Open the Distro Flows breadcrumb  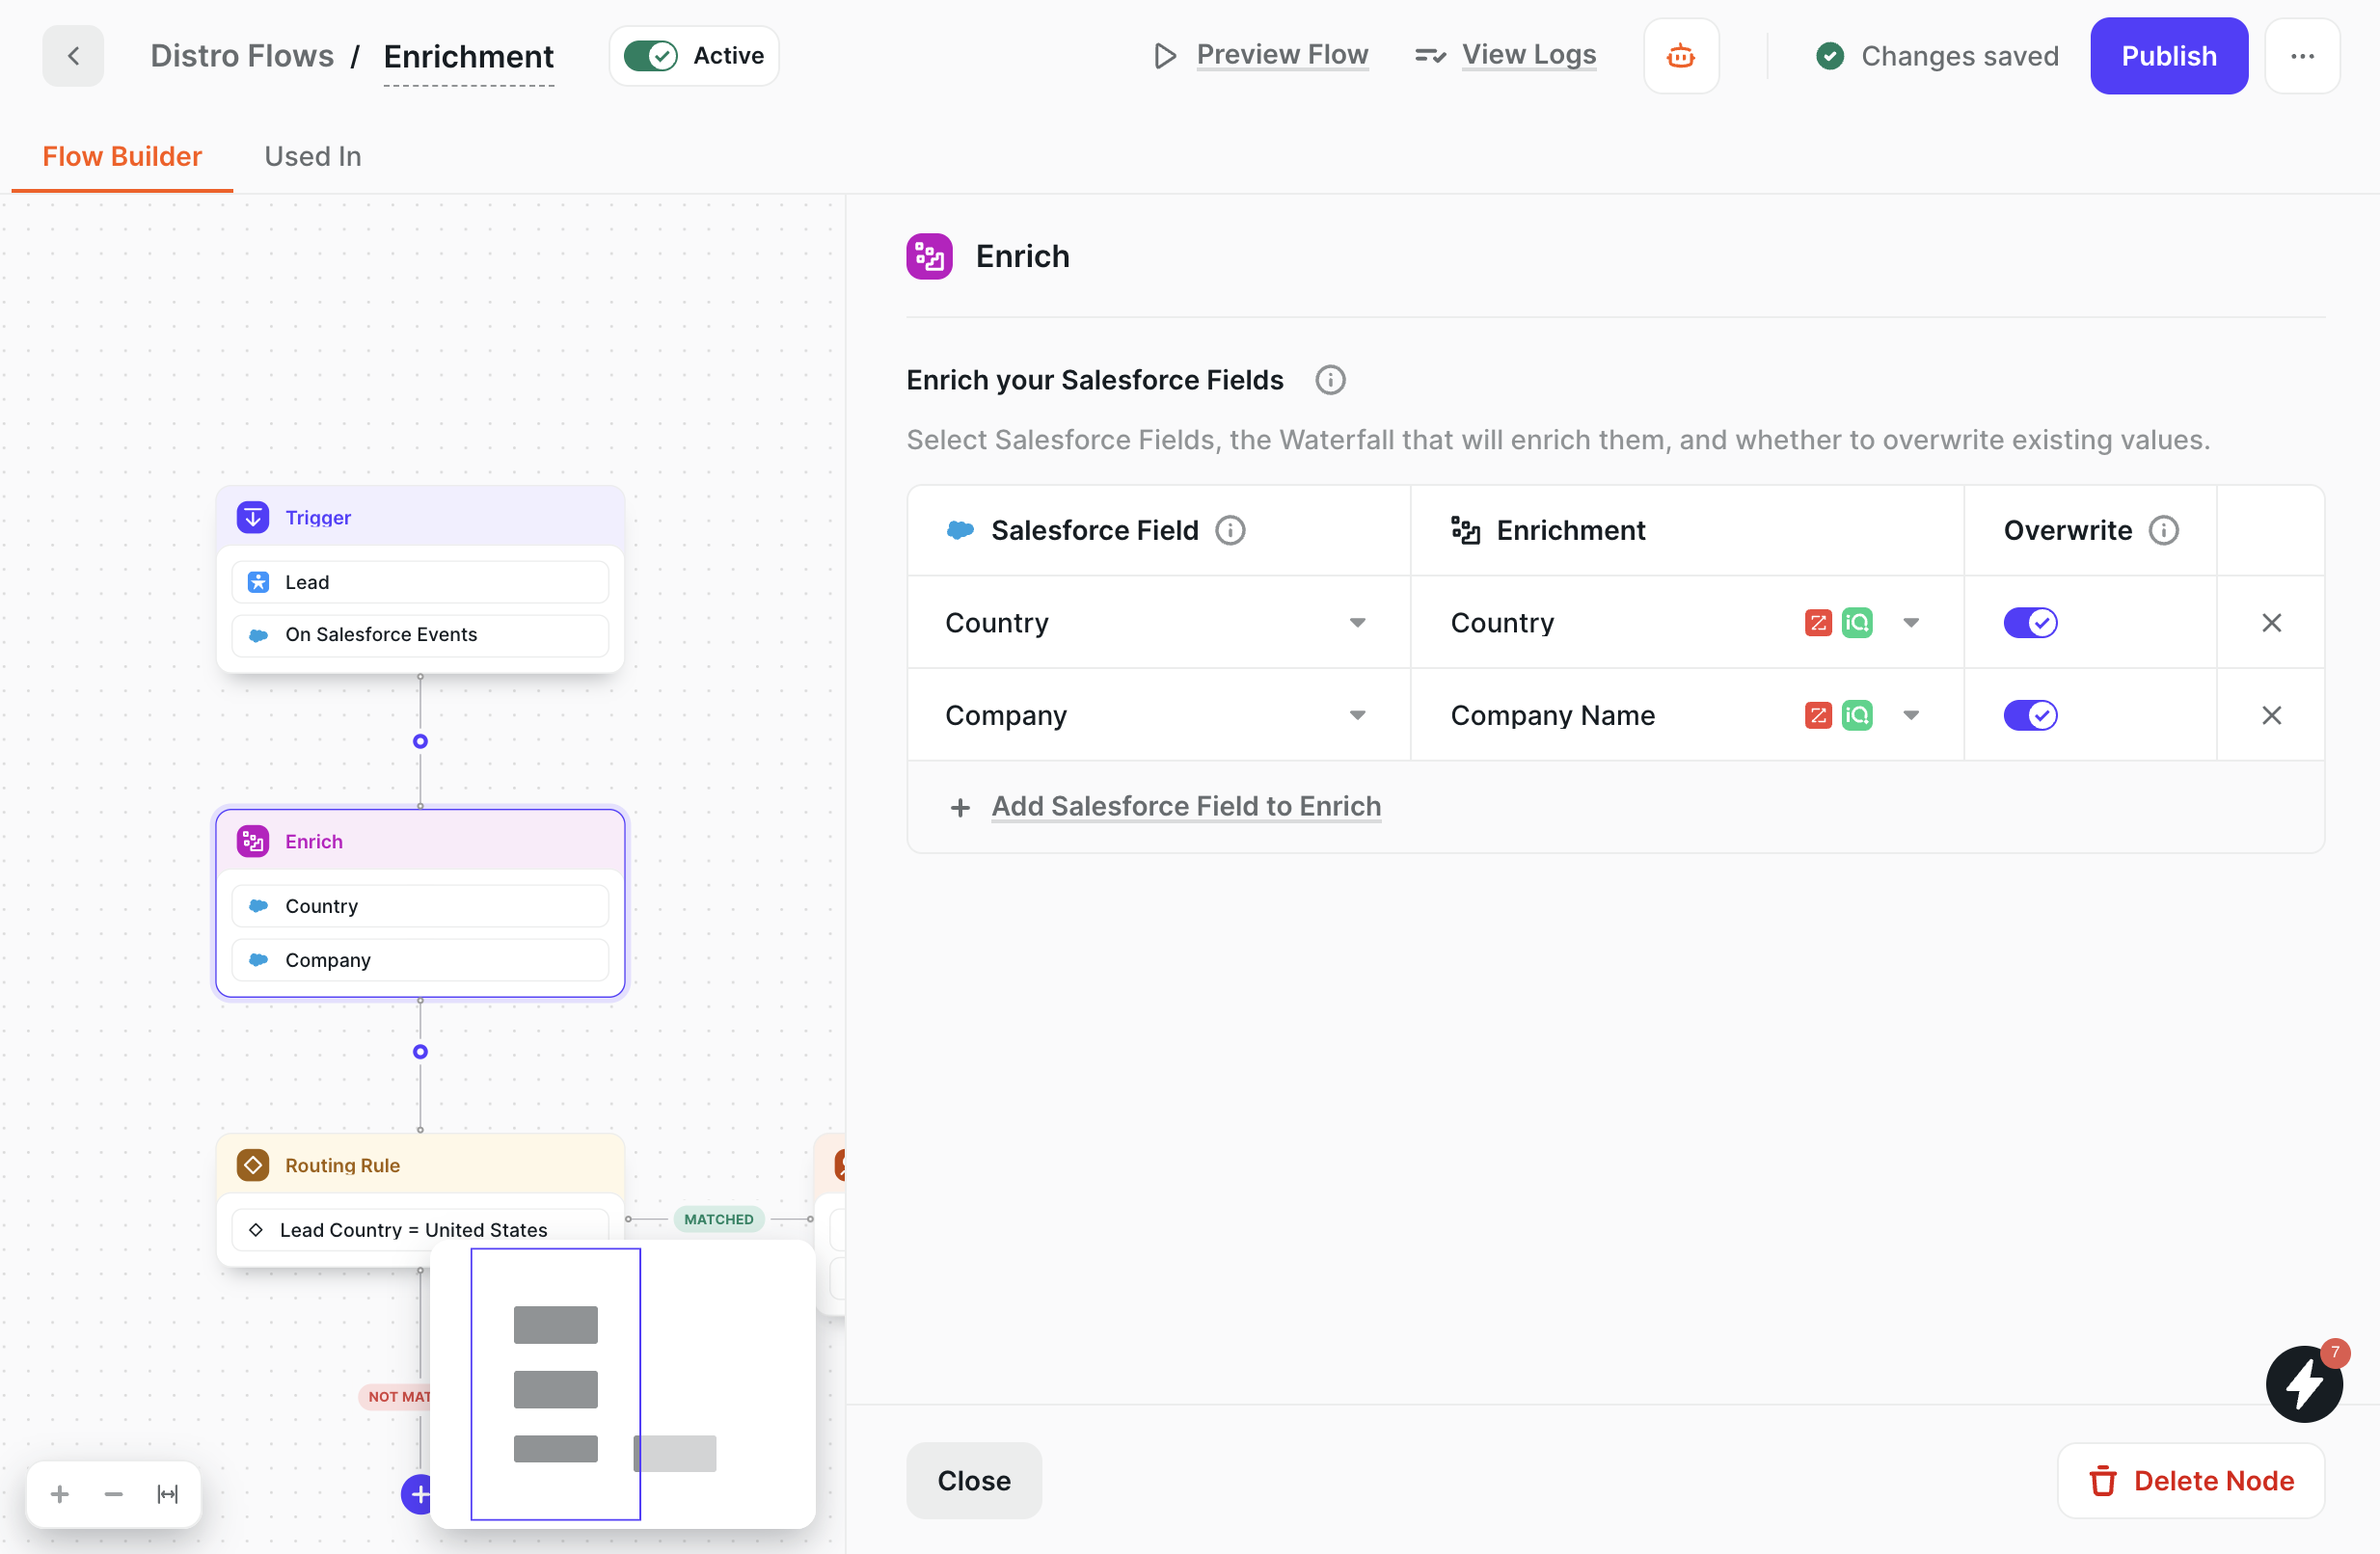click(242, 56)
